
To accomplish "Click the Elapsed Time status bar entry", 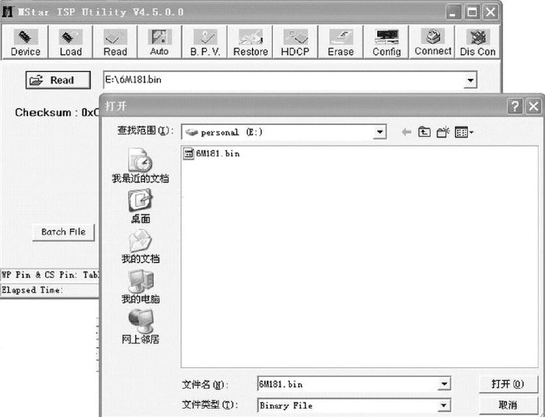I will pyautogui.click(x=32, y=290).
